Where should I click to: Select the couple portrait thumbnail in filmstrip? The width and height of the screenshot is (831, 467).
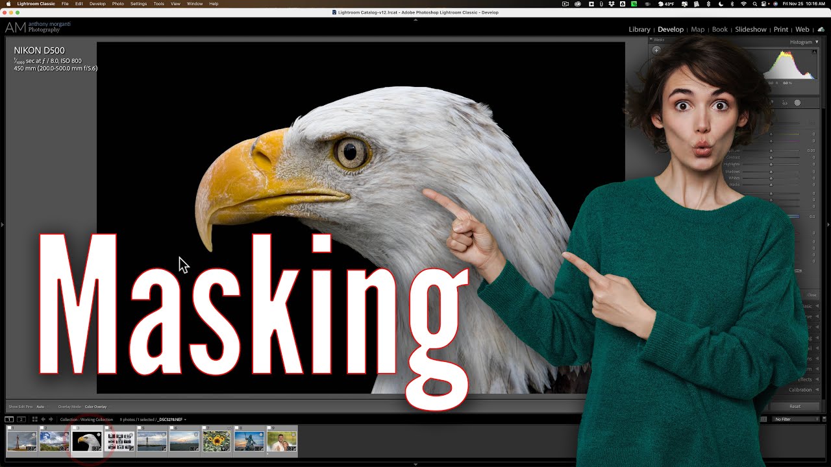[x=282, y=441]
